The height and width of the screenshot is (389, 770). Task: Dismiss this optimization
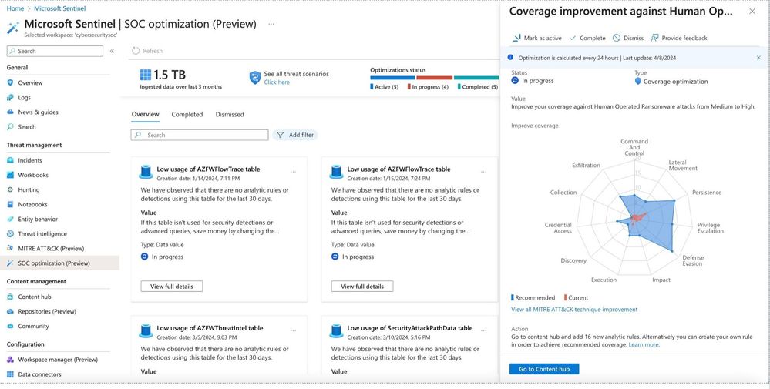tap(628, 38)
